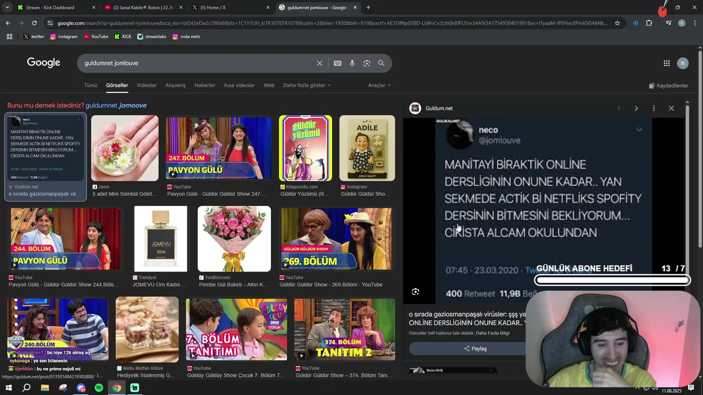Start voice search with microphone icon

[x=352, y=63]
